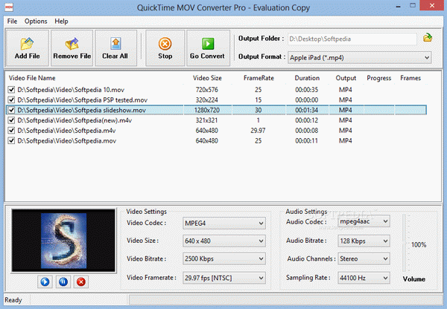Open the Video Codec dropdown
This screenshot has width=447, height=309.
tap(223, 224)
